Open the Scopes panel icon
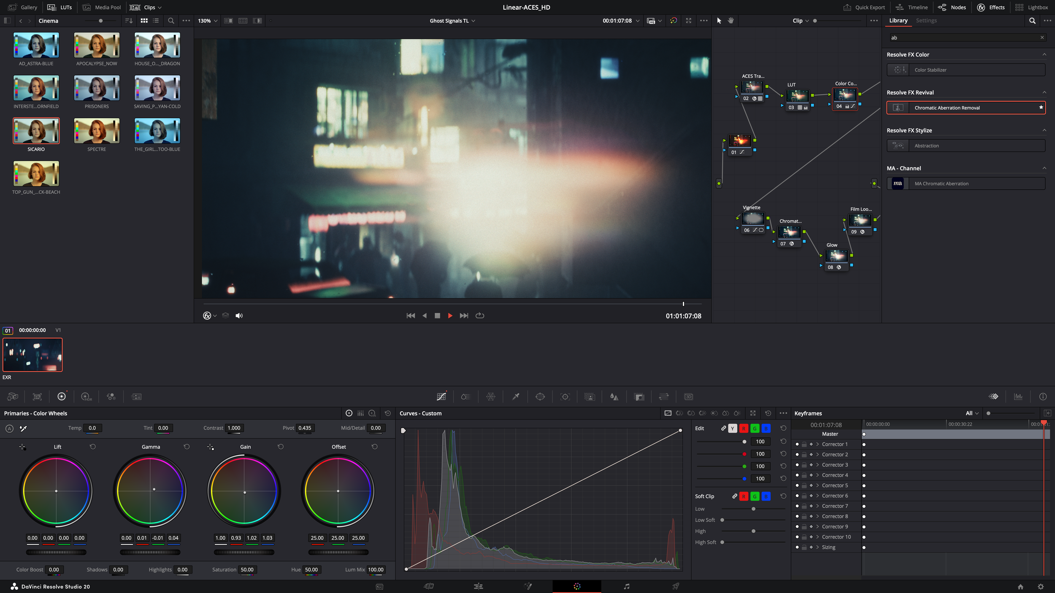 1018,396
